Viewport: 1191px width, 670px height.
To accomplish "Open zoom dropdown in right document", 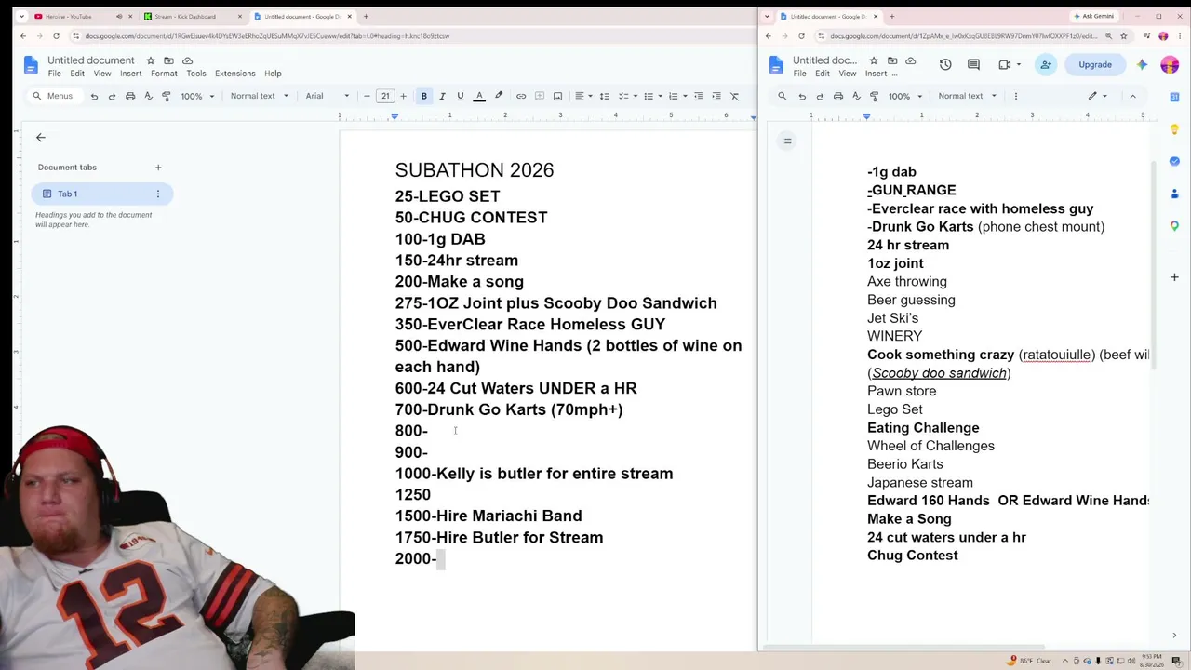I will point(904,96).
